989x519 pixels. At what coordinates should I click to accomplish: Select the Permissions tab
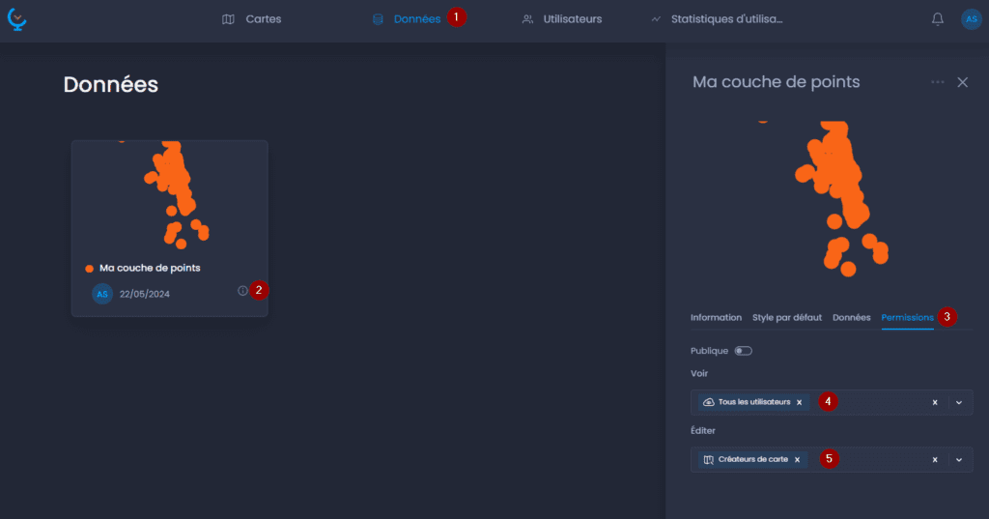pyautogui.click(x=907, y=318)
